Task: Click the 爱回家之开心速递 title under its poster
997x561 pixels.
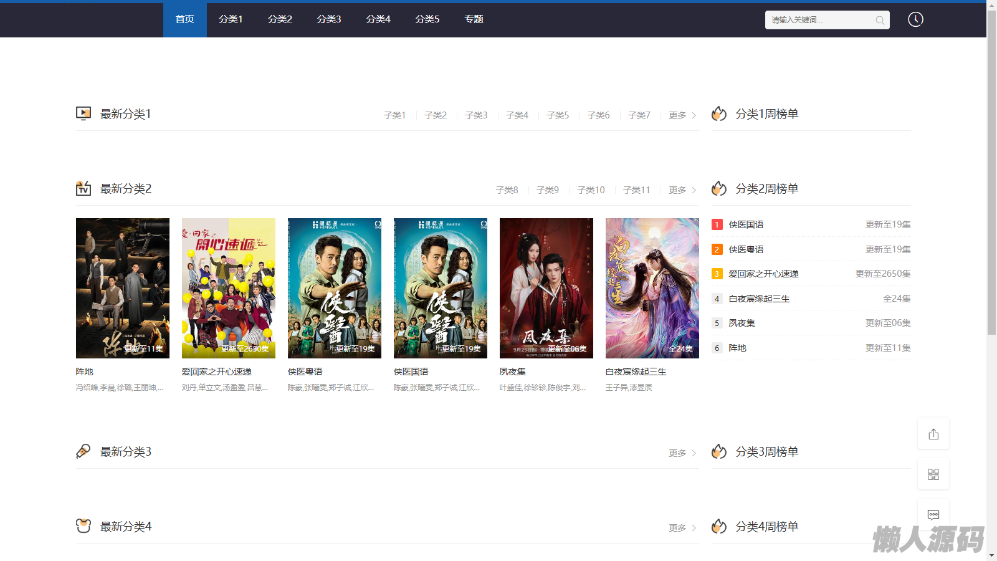Action: coord(217,372)
